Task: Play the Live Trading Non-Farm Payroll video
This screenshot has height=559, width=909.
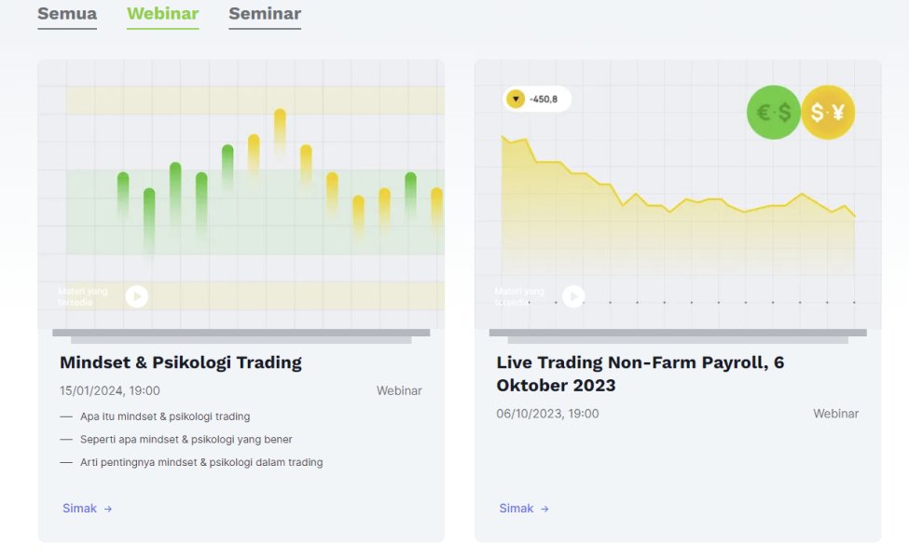Action: 573,296
